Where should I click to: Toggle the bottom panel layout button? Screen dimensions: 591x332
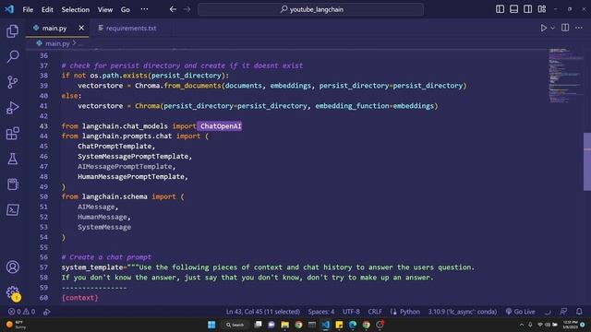click(513, 9)
